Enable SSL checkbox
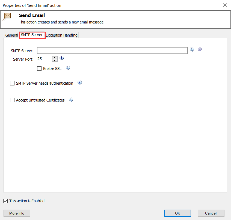This screenshot has width=231, height=220. [x=39, y=69]
